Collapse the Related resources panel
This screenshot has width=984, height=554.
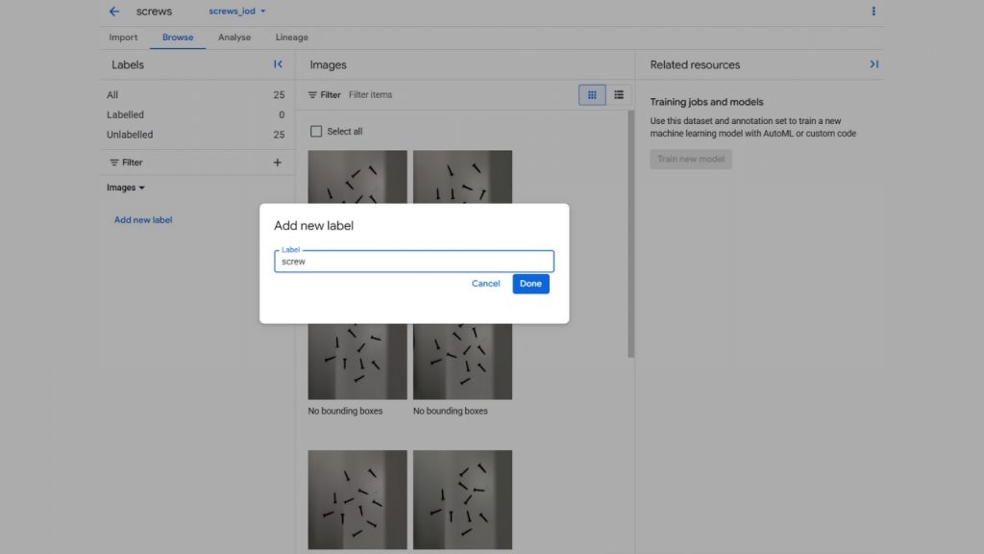(873, 64)
